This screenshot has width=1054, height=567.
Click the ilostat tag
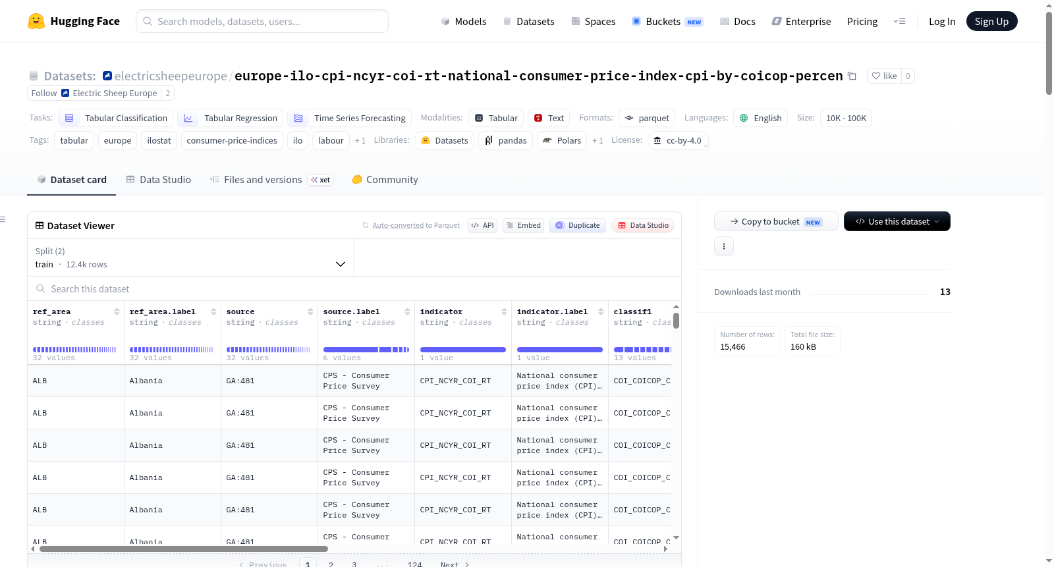pos(159,140)
